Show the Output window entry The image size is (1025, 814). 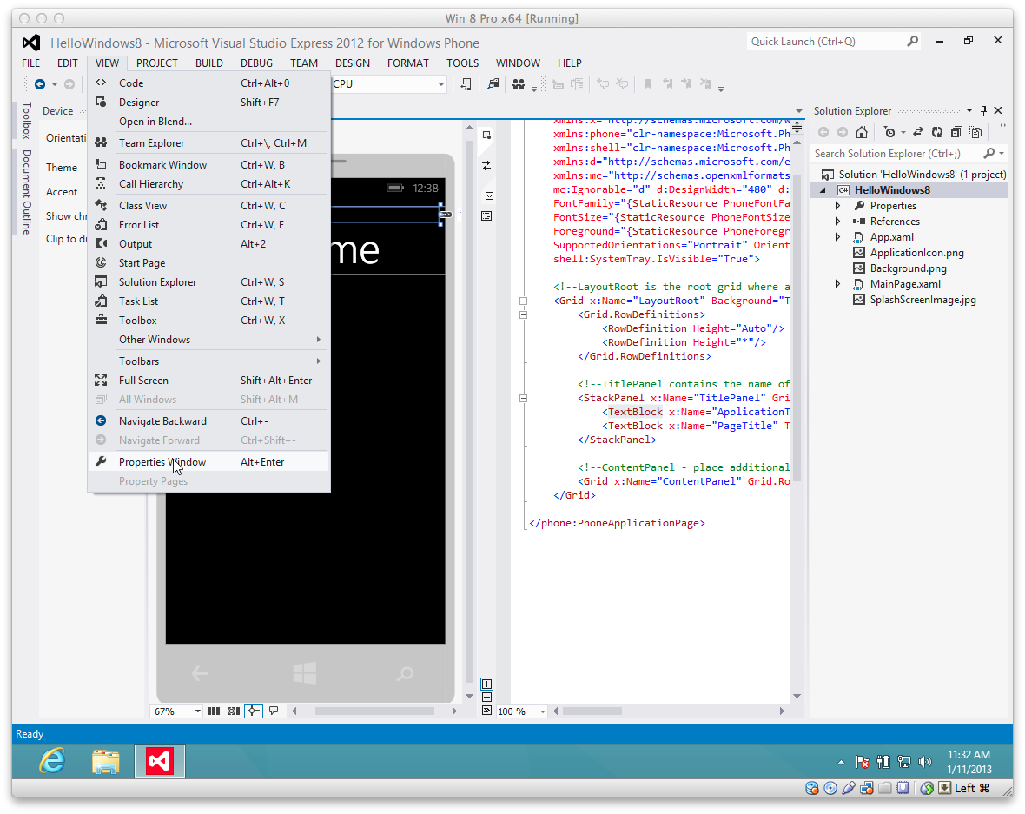click(x=208, y=244)
